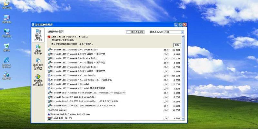This screenshot has width=258, height=129.
Task: Click the red Adobe Flash Player icon
Action: point(49,37)
